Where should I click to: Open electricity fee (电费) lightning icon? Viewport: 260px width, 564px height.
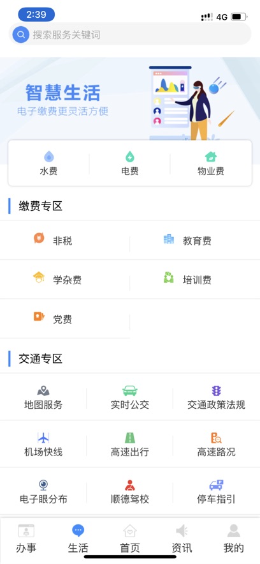[130, 156]
